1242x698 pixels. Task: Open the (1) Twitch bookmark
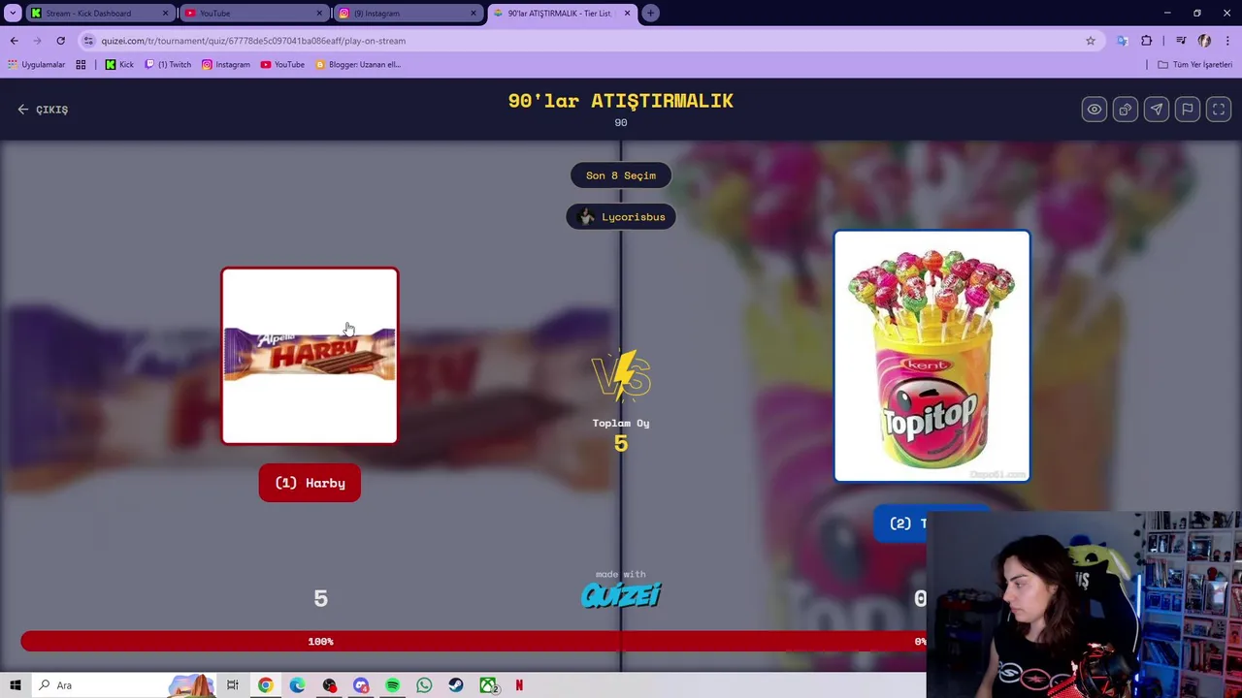(168, 64)
